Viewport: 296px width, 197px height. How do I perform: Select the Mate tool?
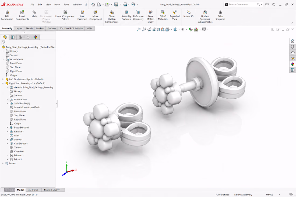click(34, 14)
